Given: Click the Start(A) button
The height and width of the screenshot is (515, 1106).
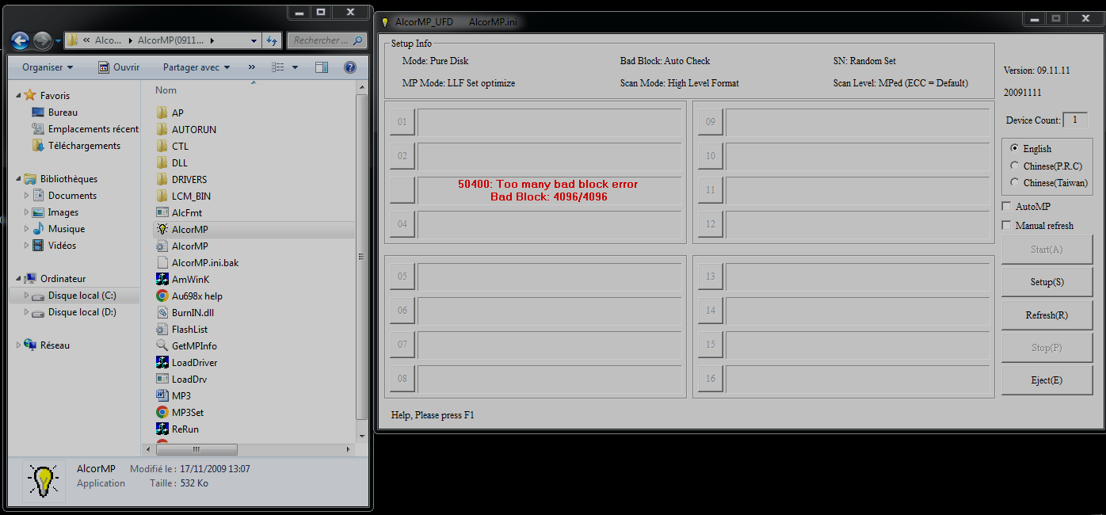Looking at the screenshot, I should pyautogui.click(x=1047, y=250).
